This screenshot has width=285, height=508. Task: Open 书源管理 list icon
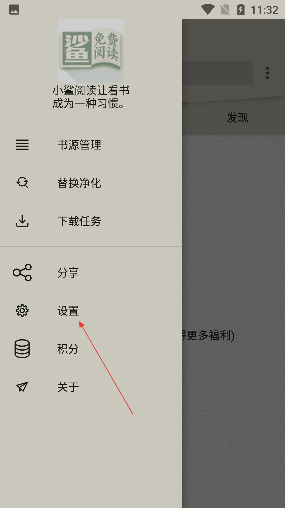[22, 145]
